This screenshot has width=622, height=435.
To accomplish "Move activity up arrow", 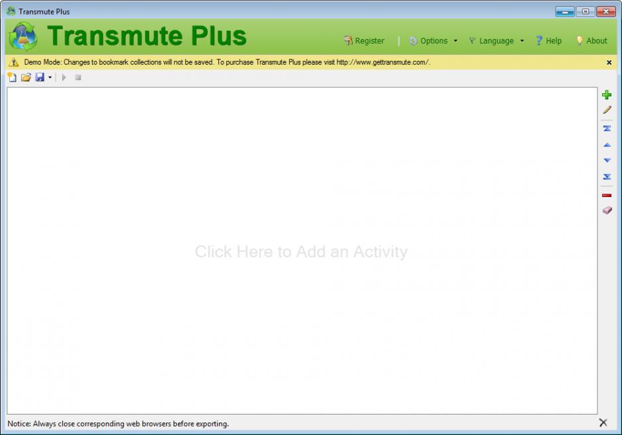I will tap(607, 145).
